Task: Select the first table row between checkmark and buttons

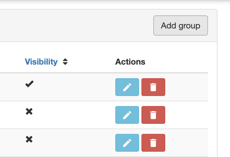Action: point(74,87)
